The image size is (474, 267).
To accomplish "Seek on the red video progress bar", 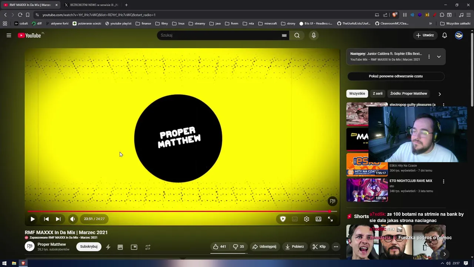I will 182,211.
